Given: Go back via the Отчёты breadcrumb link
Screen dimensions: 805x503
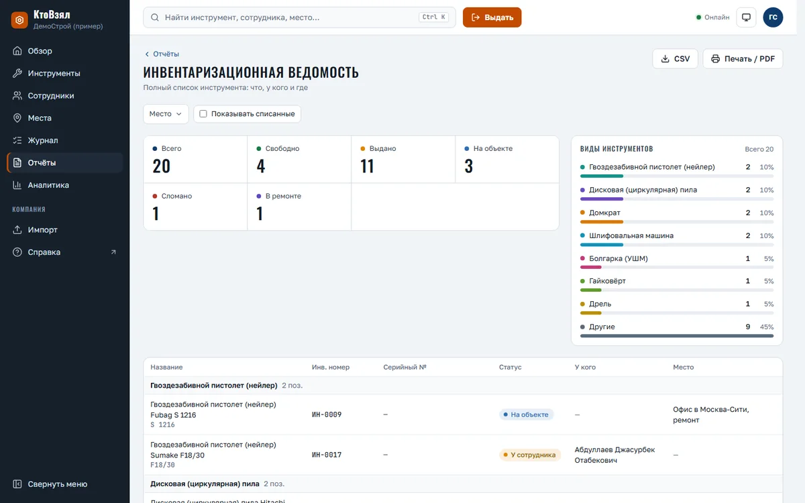Looking at the screenshot, I should click(162, 54).
